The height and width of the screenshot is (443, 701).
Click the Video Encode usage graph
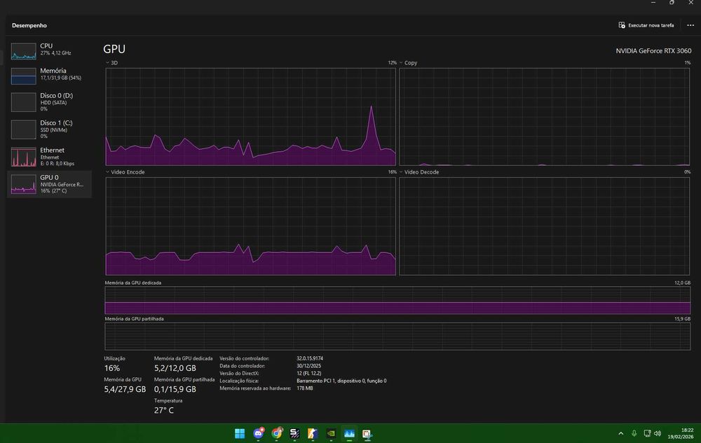(251, 226)
